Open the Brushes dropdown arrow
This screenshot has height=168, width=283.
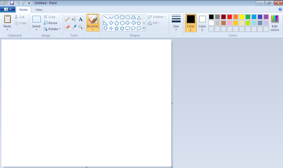[93, 30]
